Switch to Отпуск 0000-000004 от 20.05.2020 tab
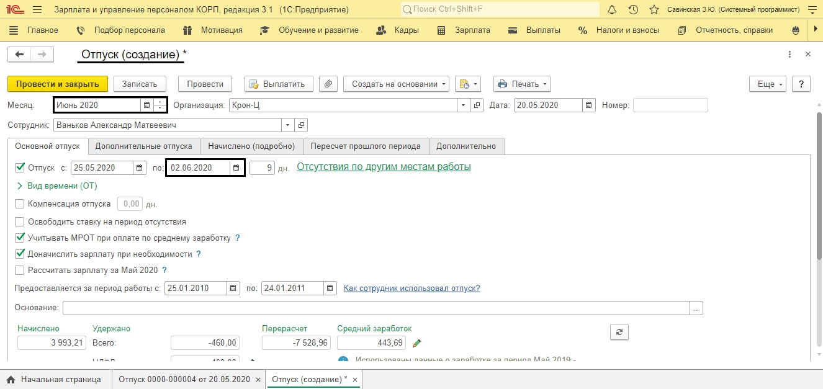 (184, 379)
